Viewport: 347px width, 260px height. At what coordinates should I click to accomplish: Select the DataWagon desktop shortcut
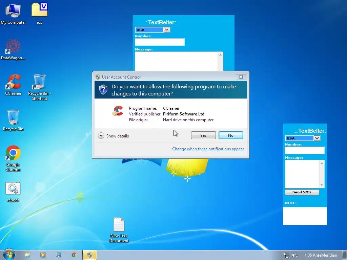coord(13,49)
